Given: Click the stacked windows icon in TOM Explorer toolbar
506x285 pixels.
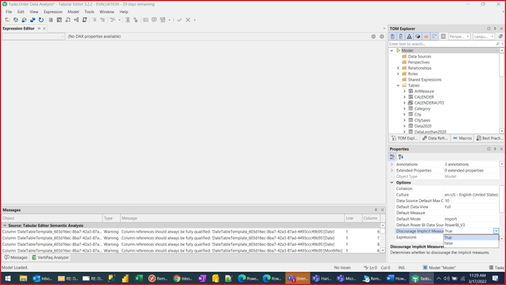Looking at the screenshot, I should [500, 37].
